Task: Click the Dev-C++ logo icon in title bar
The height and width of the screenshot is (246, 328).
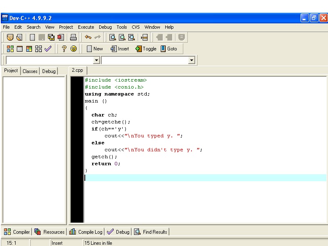Action: point(5,18)
